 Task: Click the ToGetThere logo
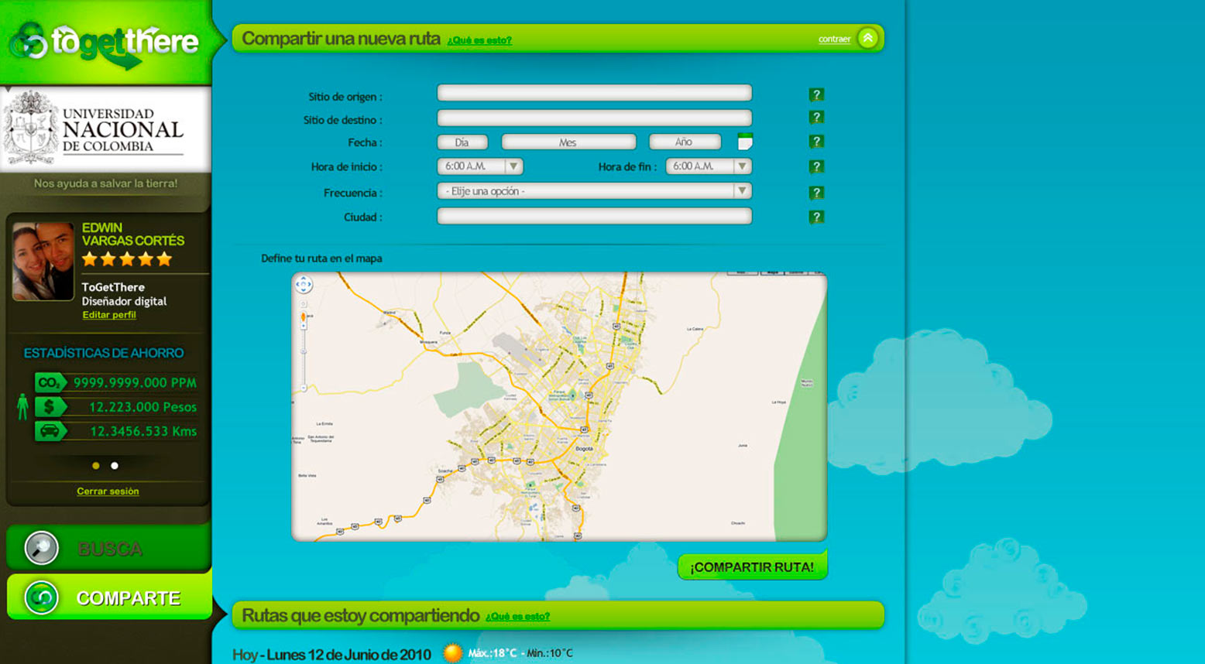pyautogui.click(x=105, y=43)
